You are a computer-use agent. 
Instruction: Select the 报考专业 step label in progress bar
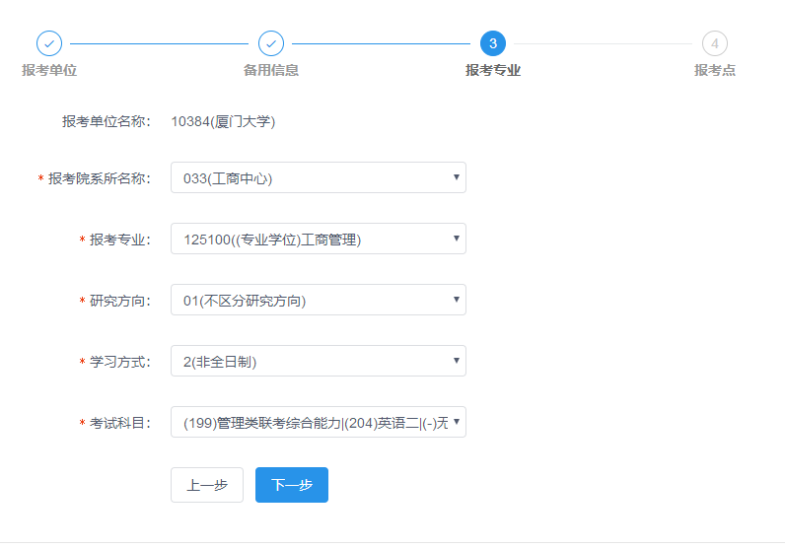coord(493,71)
